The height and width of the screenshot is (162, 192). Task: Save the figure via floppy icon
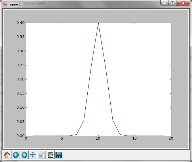tap(59, 155)
